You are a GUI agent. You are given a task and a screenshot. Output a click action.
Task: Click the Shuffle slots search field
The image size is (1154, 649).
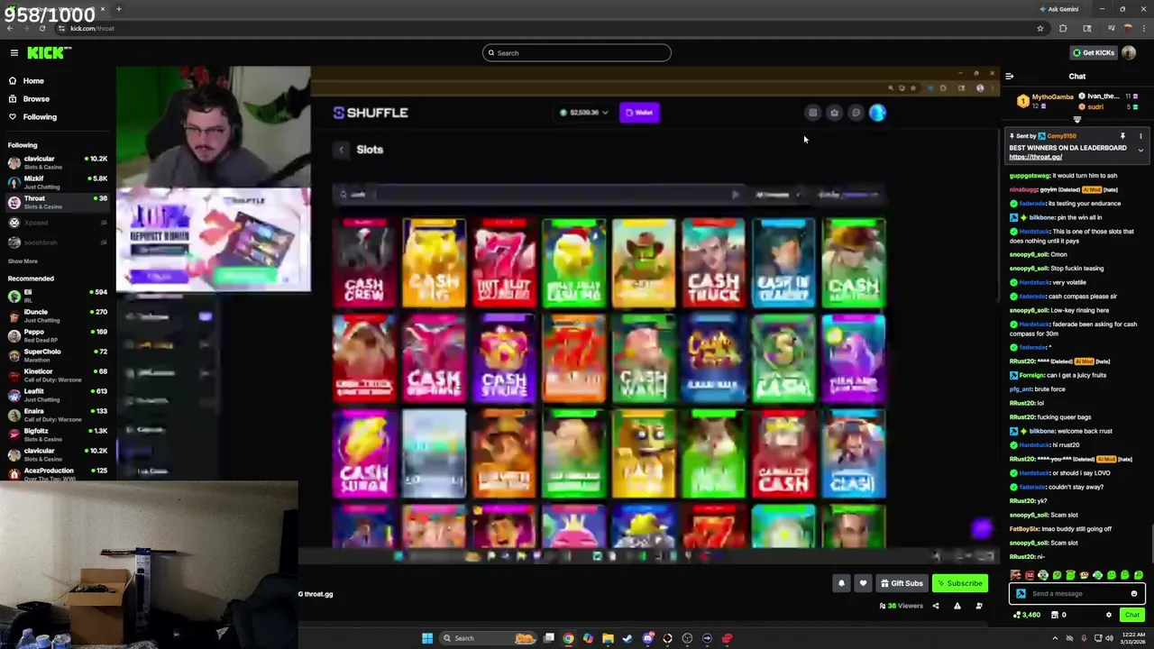click(x=538, y=194)
